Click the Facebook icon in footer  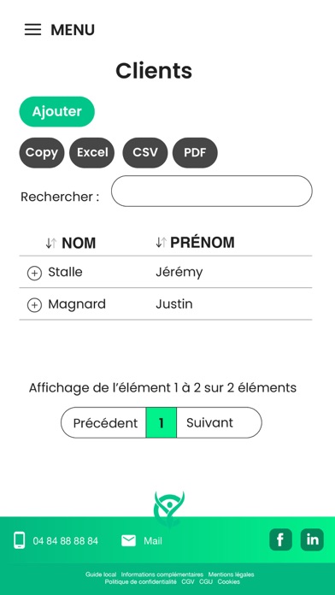click(x=281, y=539)
